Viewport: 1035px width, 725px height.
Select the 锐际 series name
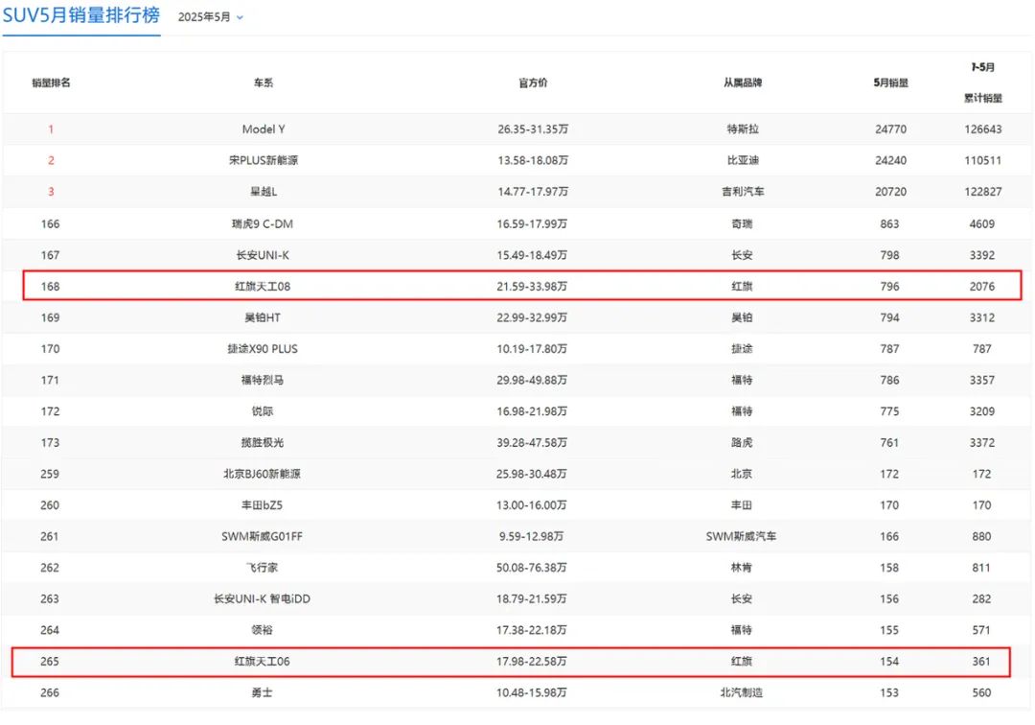coord(262,411)
